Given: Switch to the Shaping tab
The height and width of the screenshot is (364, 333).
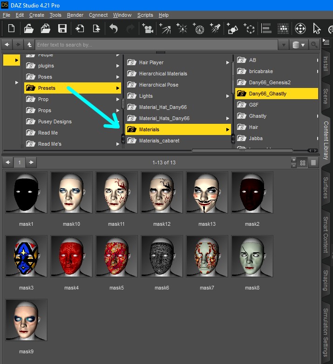Looking at the screenshot, I should [326, 280].
